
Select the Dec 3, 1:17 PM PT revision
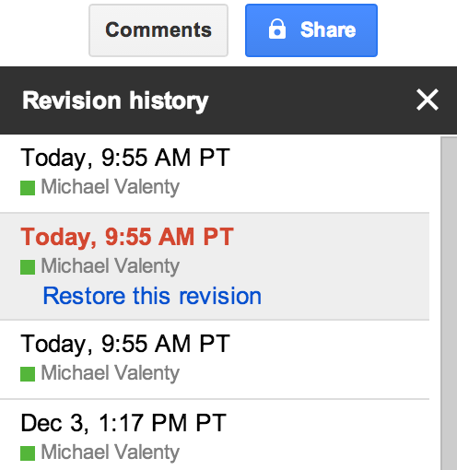(215, 435)
